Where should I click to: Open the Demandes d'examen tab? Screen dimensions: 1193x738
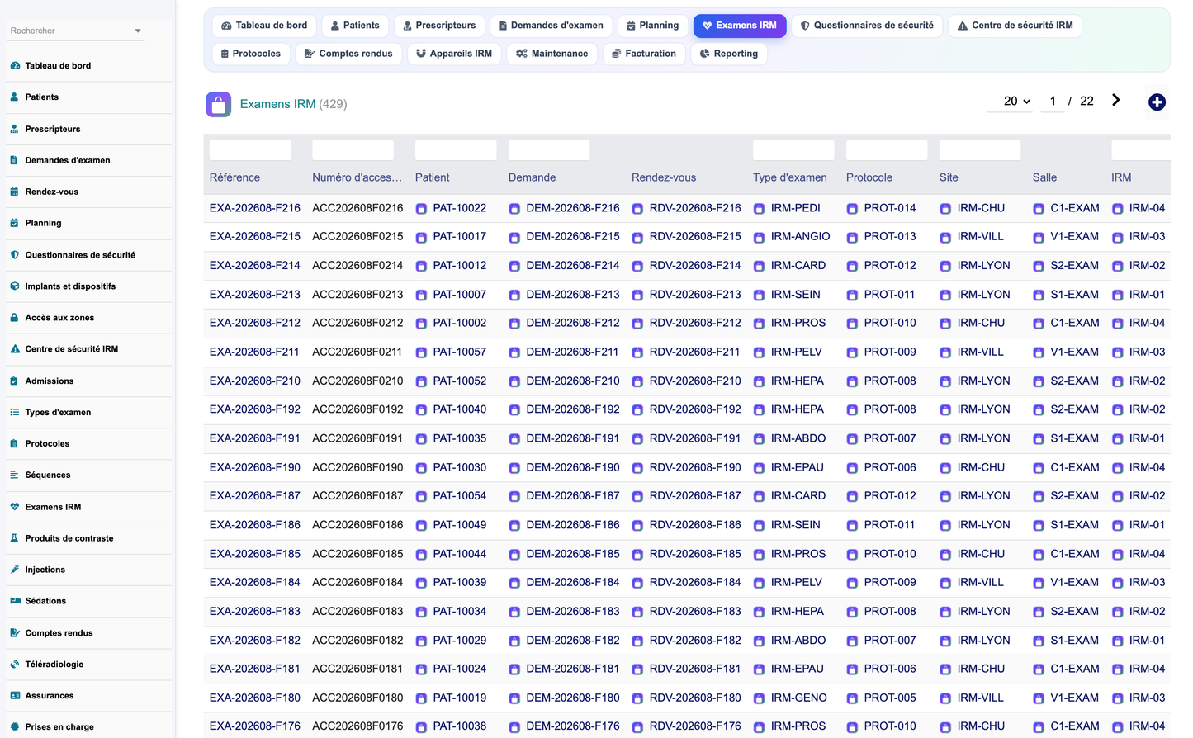pos(552,26)
